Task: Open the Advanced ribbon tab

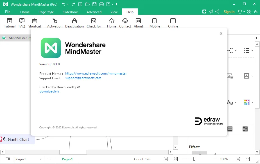Action: pyautogui.click(x=94, y=12)
